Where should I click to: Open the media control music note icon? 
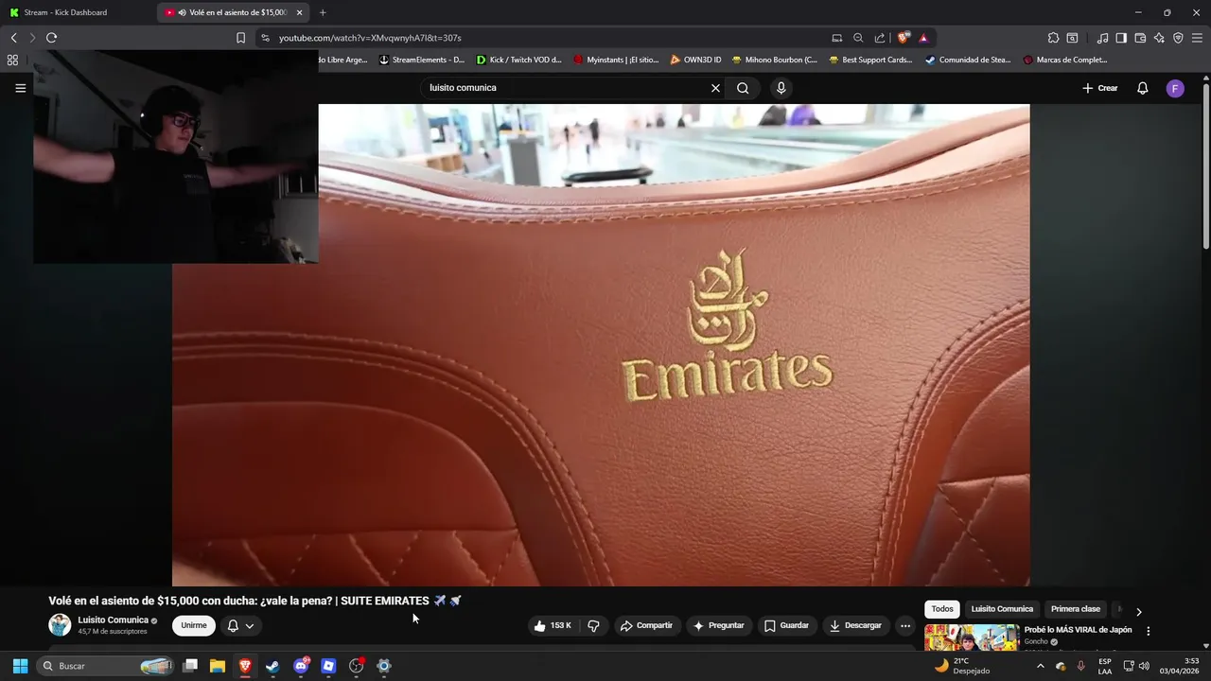[1102, 38]
